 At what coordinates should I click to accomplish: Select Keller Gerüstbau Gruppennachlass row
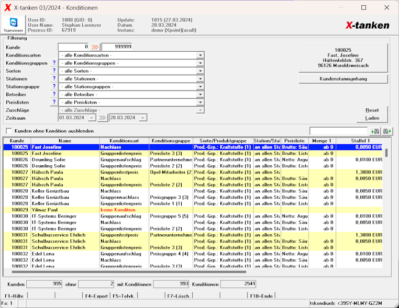193,198
